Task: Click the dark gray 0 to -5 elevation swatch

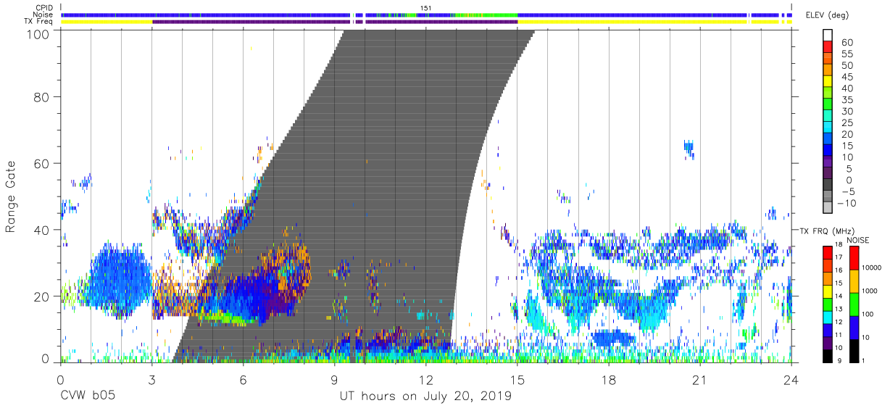Action: click(828, 184)
